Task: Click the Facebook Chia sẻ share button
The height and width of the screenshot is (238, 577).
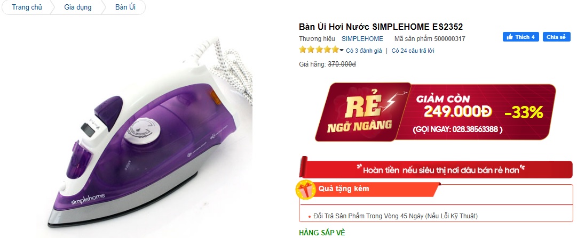Action: coord(556,37)
